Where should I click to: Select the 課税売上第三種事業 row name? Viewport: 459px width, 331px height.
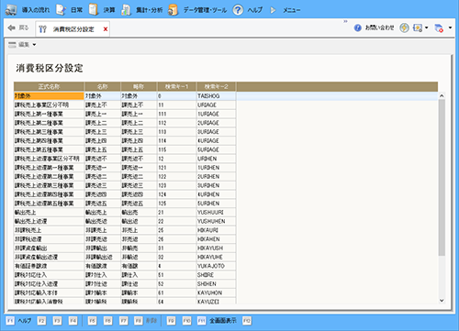pyautogui.click(x=49, y=132)
